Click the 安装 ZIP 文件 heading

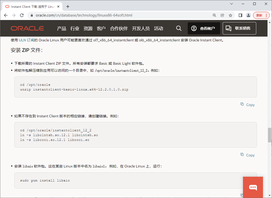27,50
